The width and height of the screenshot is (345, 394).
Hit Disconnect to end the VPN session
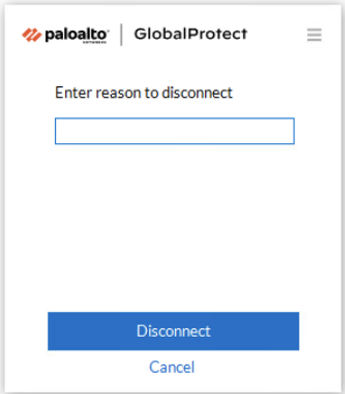(173, 331)
